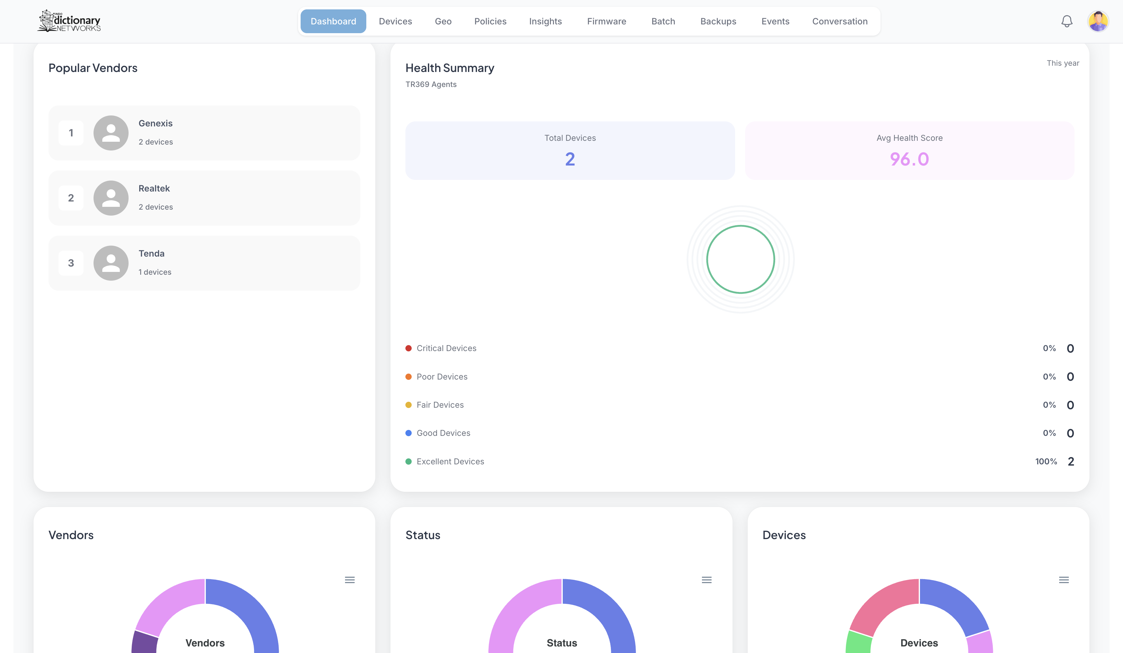Click the Genexis vendor avatar icon
This screenshot has width=1123, height=653.
tap(111, 133)
